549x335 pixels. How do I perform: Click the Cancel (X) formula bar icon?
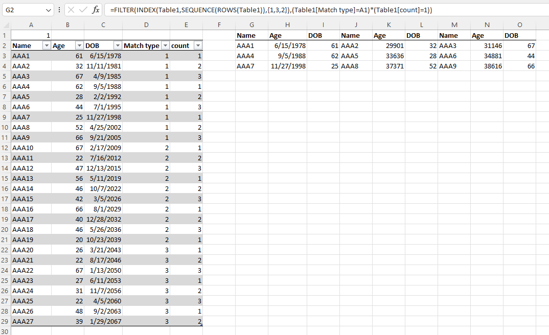[71, 10]
